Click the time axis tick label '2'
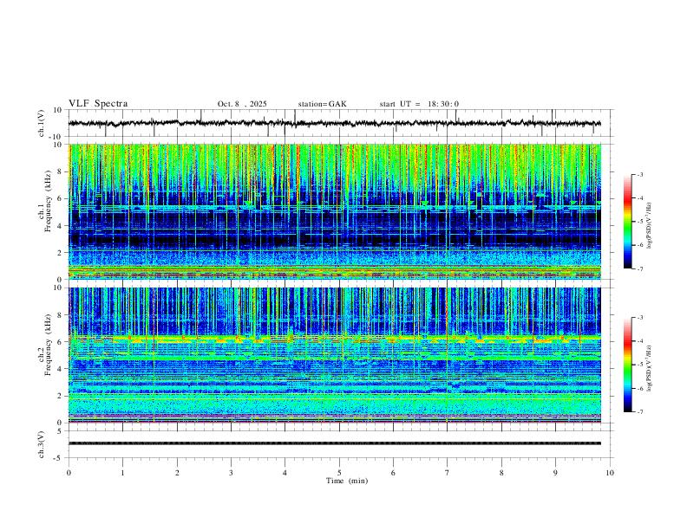 [x=177, y=473]
